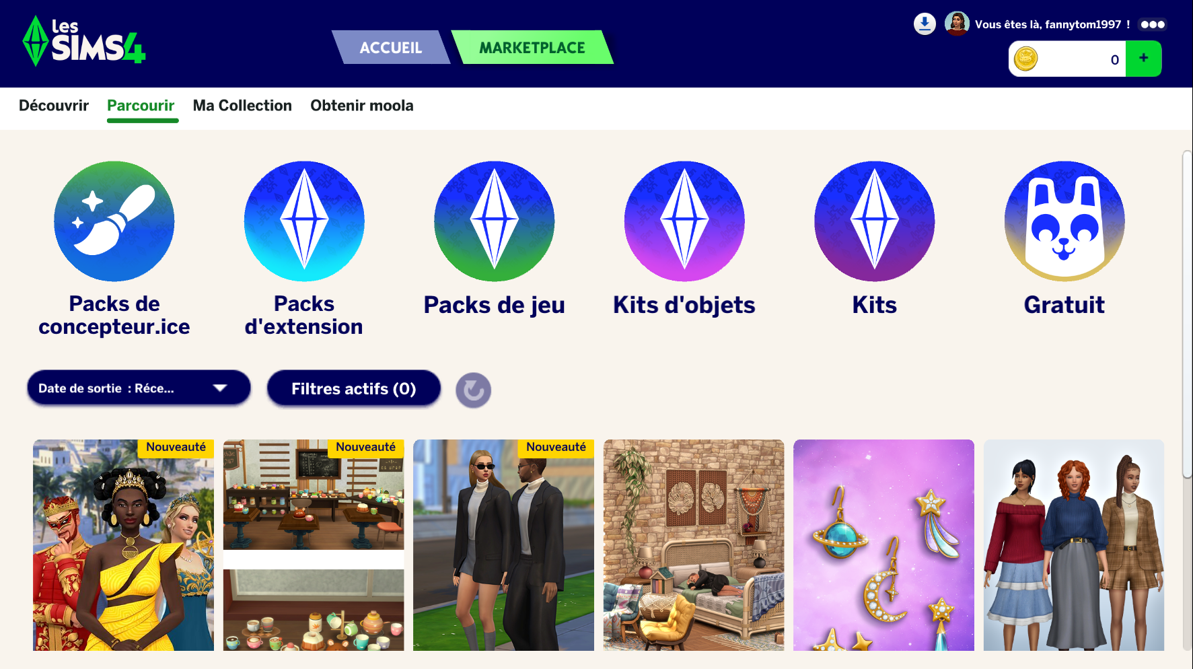1193x669 pixels.
Task: Click the Les Sims 4 logo
Action: click(x=84, y=41)
